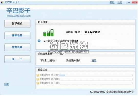The width and height of the screenshot is (138, 96).
Task: Click the 完全保护模式 current mode text
Action: click(92, 32)
